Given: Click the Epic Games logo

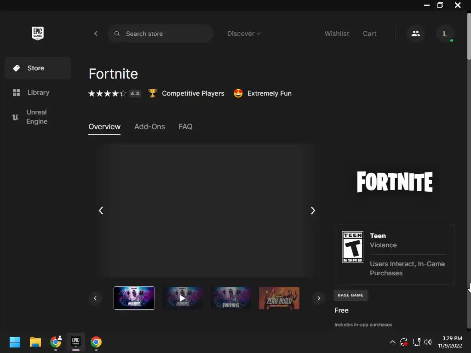Looking at the screenshot, I should pyautogui.click(x=38, y=33).
